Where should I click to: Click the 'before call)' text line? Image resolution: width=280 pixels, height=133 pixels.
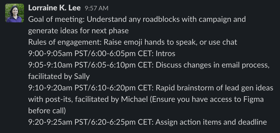click(47, 111)
